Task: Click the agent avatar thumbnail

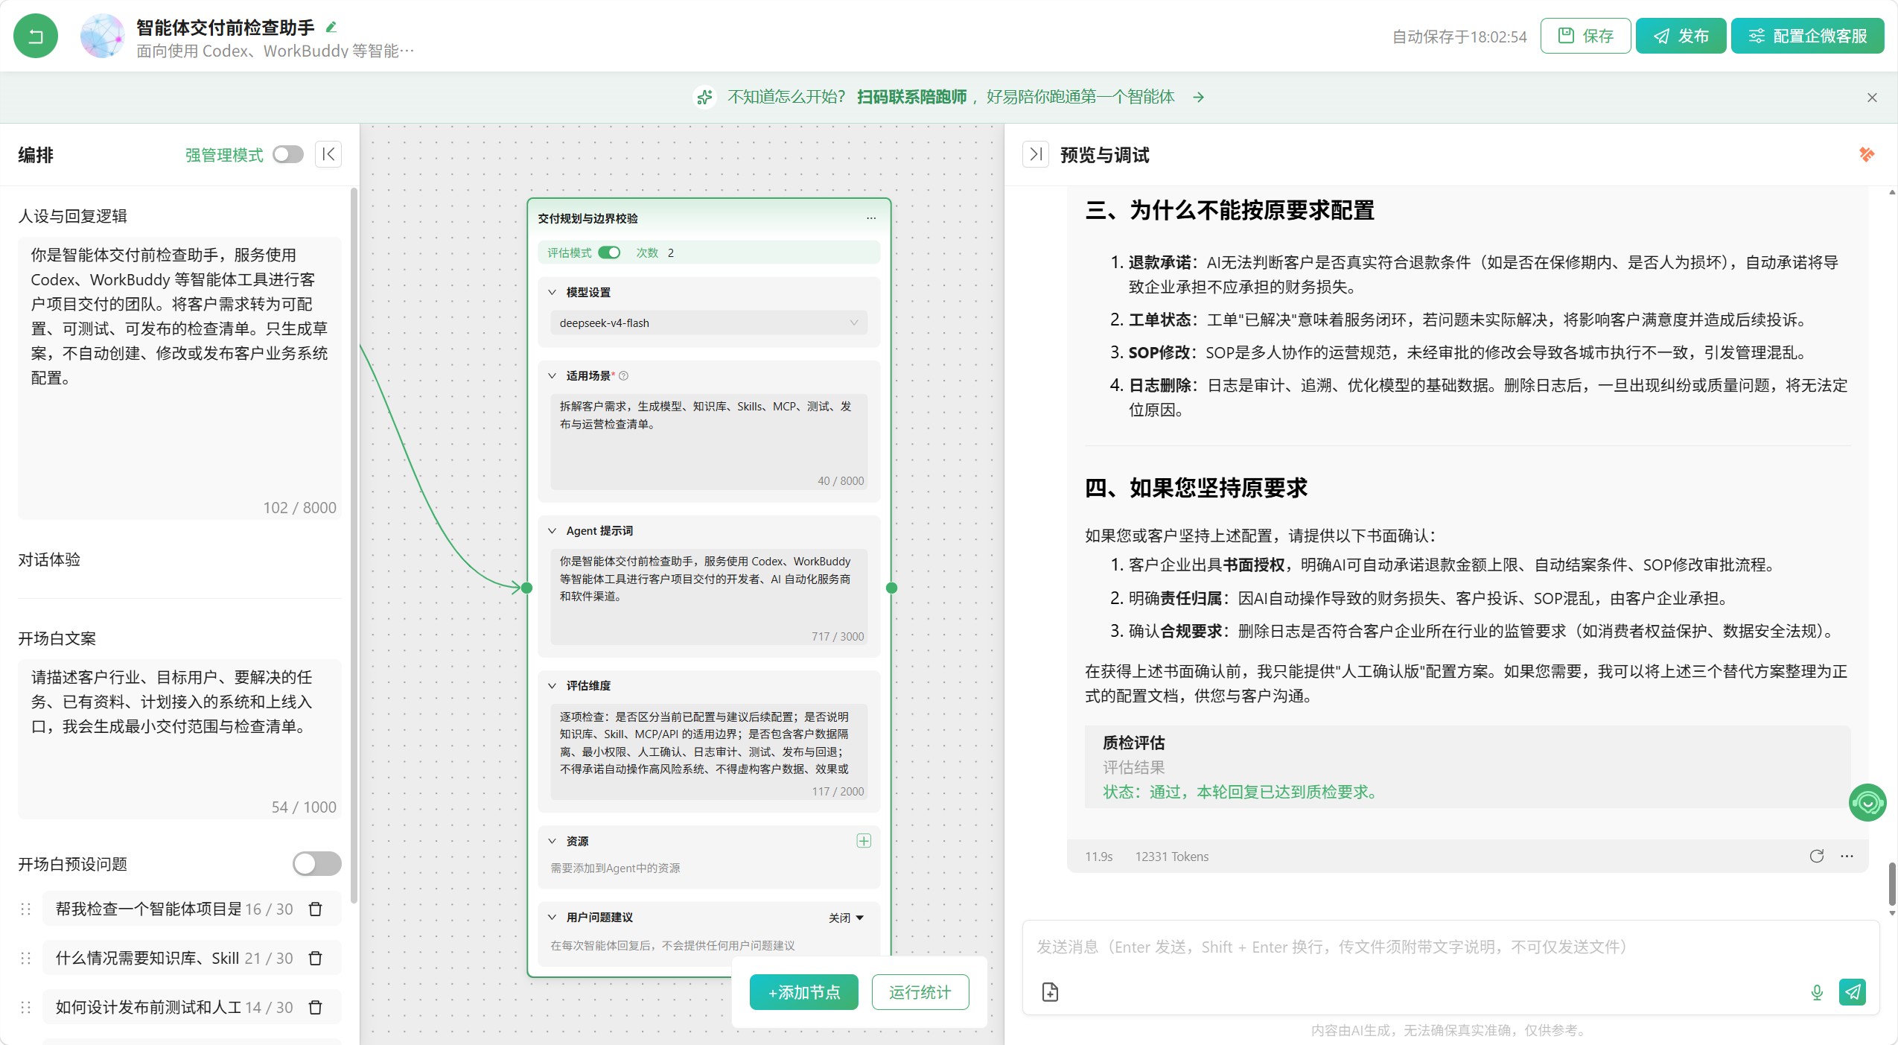Action: [102, 36]
